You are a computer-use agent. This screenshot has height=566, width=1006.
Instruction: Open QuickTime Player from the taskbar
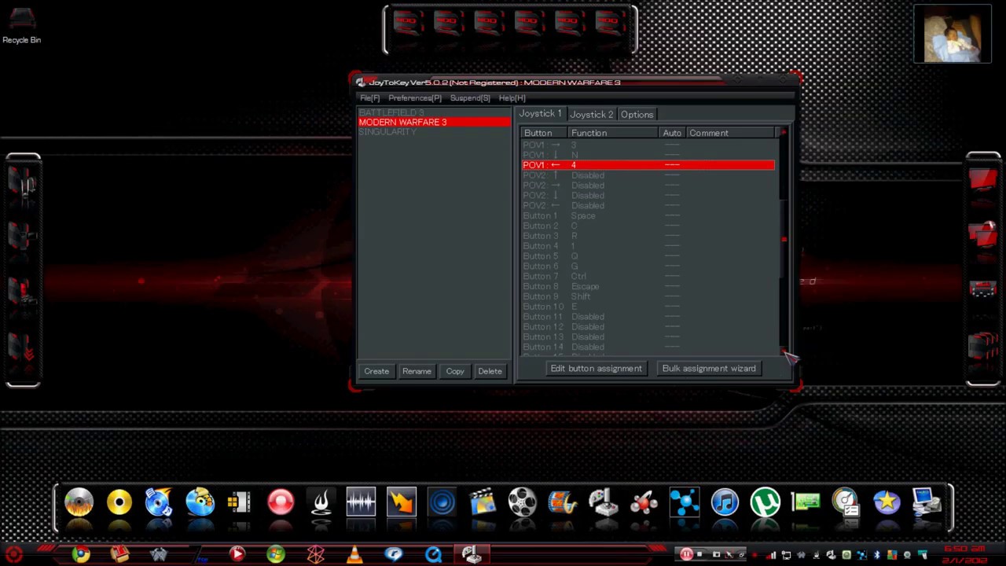pyautogui.click(x=433, y=555)
